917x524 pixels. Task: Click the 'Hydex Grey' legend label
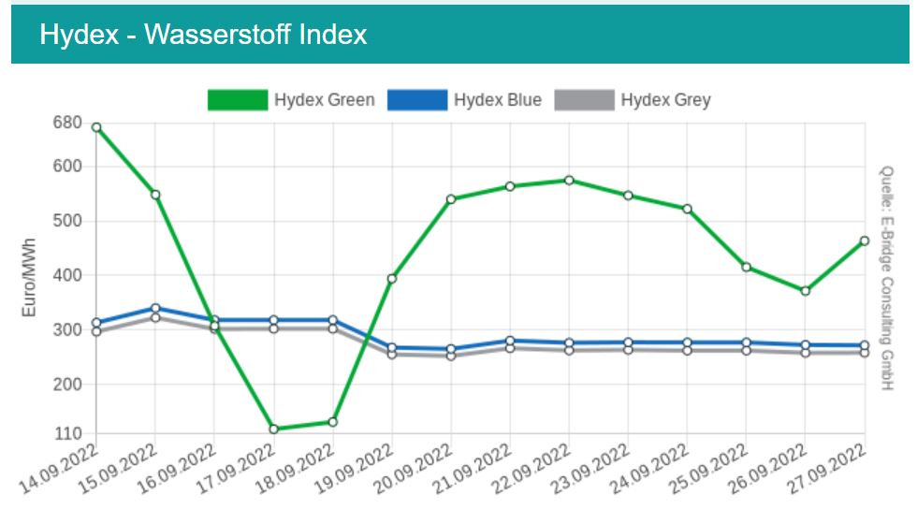tap(666, 100)
